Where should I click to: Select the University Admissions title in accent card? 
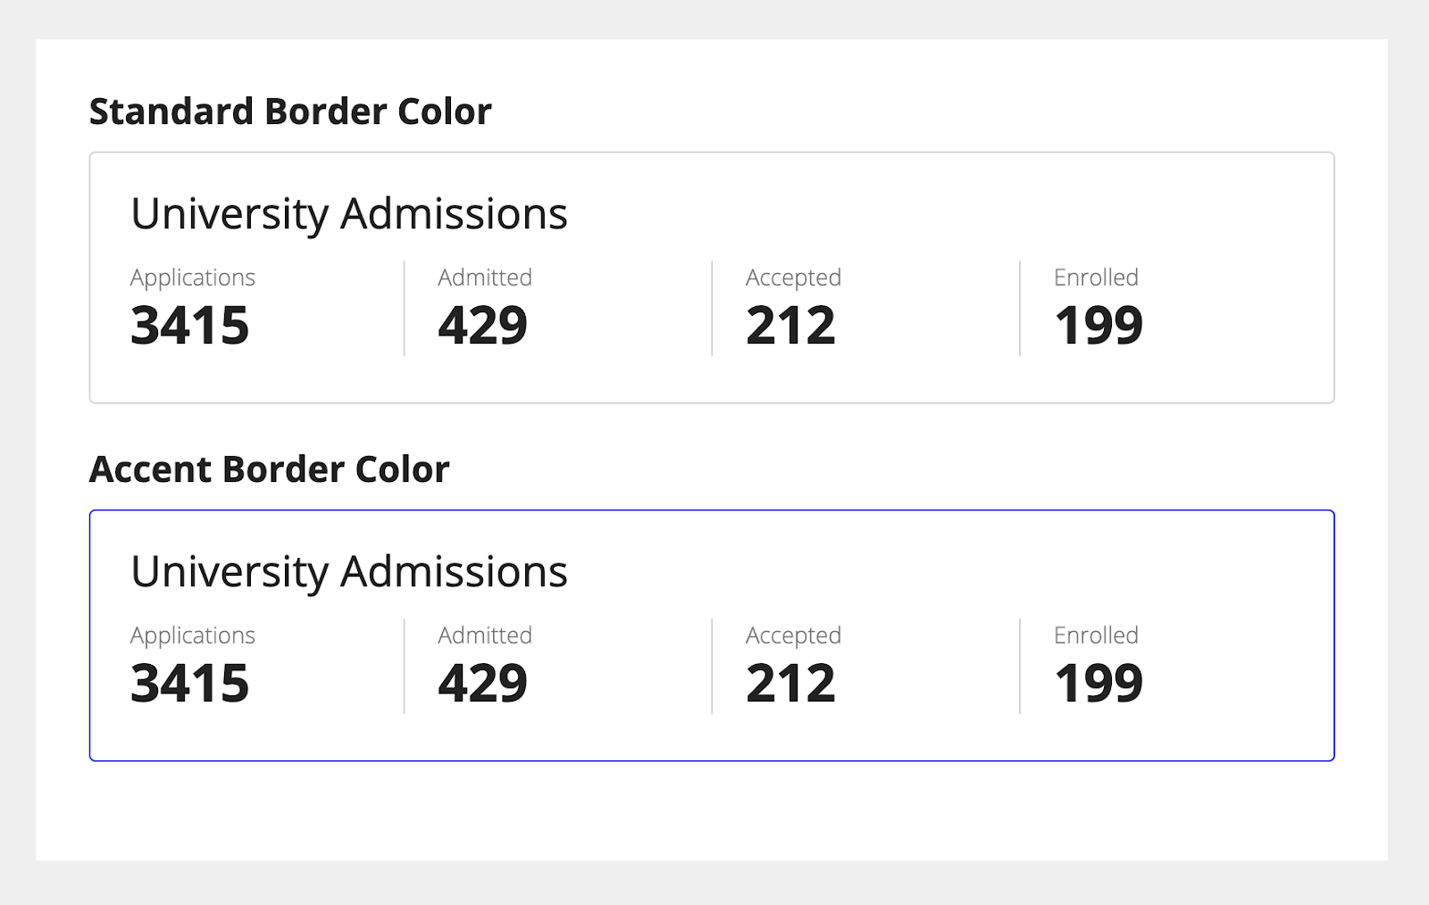[x=349, y=571]
